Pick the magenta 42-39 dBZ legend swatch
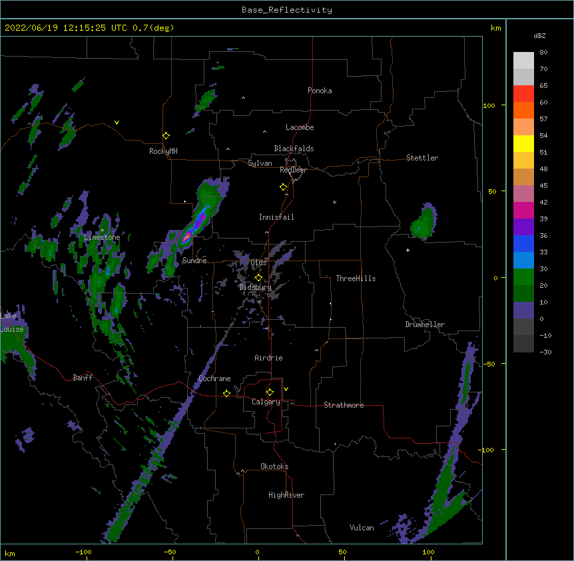The height and width of the screenshot is (561, 574). 523,210
